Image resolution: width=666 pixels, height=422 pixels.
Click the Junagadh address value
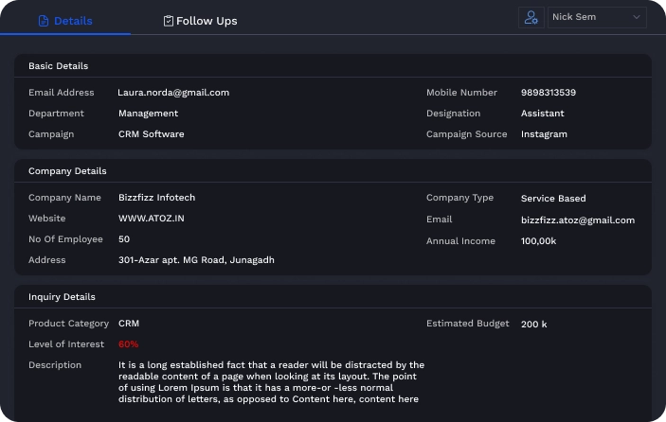[x=196, y=260]
